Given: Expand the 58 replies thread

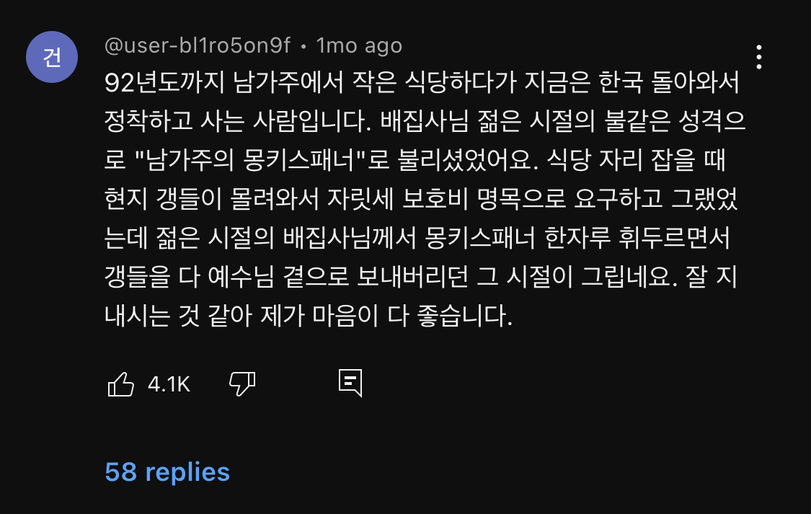Looking at the screenshot, I should [x=167, y=472].
